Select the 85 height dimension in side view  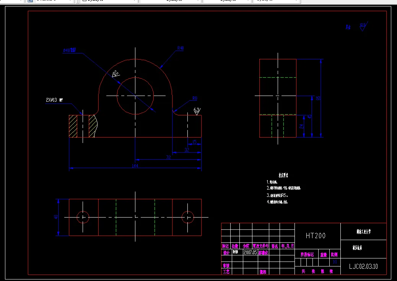tap(319, 98)
